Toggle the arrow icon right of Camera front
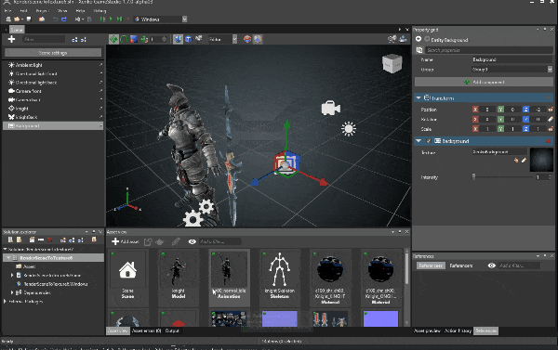This screenshot has width=558, height=350. (100, 91)
